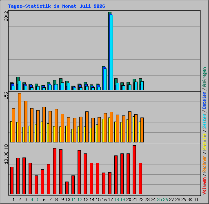Viewport: 209px width, 204px height.
Task: Click day '29' on the x-axis
Action: [x=184, y=200]
